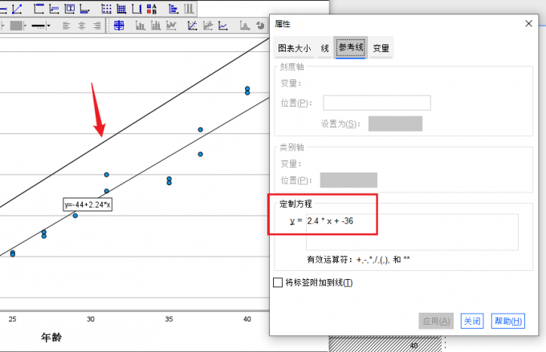546x352 pixels.
Task: Click the '刻度轴' group label
Action: point(291,67)
